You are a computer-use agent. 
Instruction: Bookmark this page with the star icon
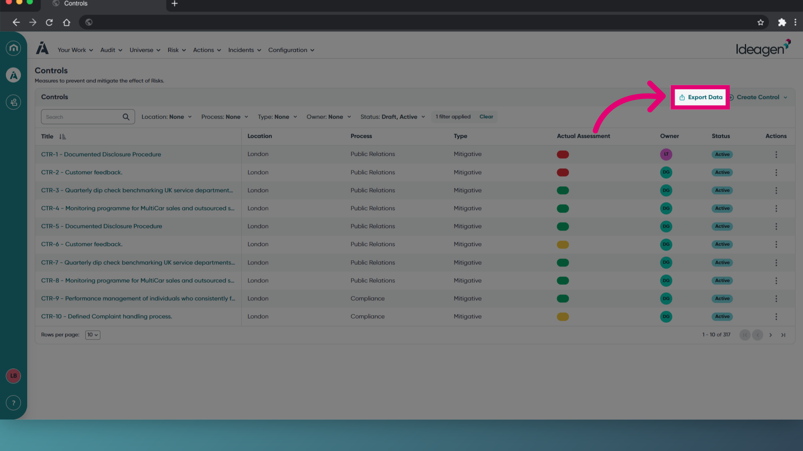[x=761, y=23]
